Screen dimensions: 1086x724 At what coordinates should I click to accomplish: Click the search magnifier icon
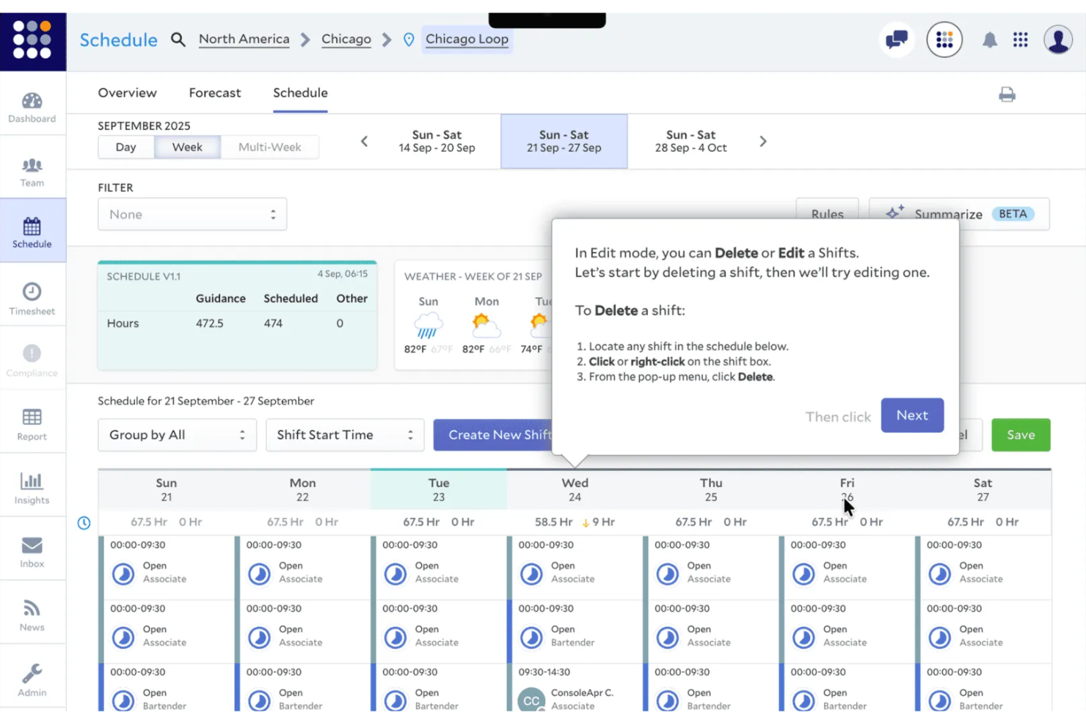[x=178, y=39]
